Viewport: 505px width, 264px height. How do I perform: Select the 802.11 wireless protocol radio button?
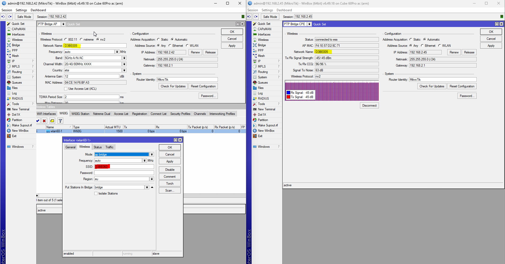(x=66, y=40)
